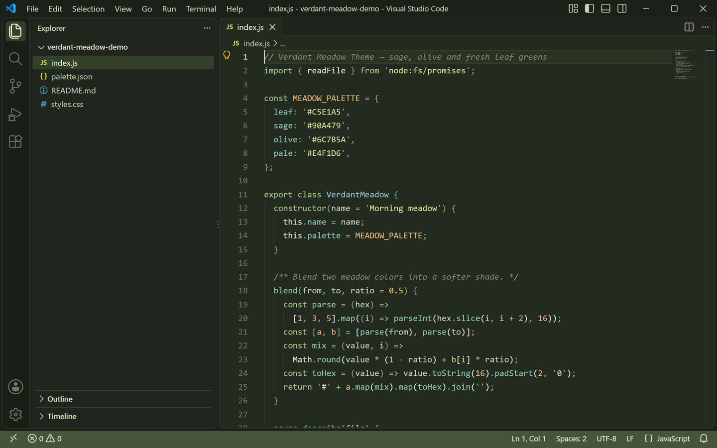Image resolution: width=717 pixels, height=448 pixels.
Task: Open the Run and Debug view
Action: coord(15,114)
